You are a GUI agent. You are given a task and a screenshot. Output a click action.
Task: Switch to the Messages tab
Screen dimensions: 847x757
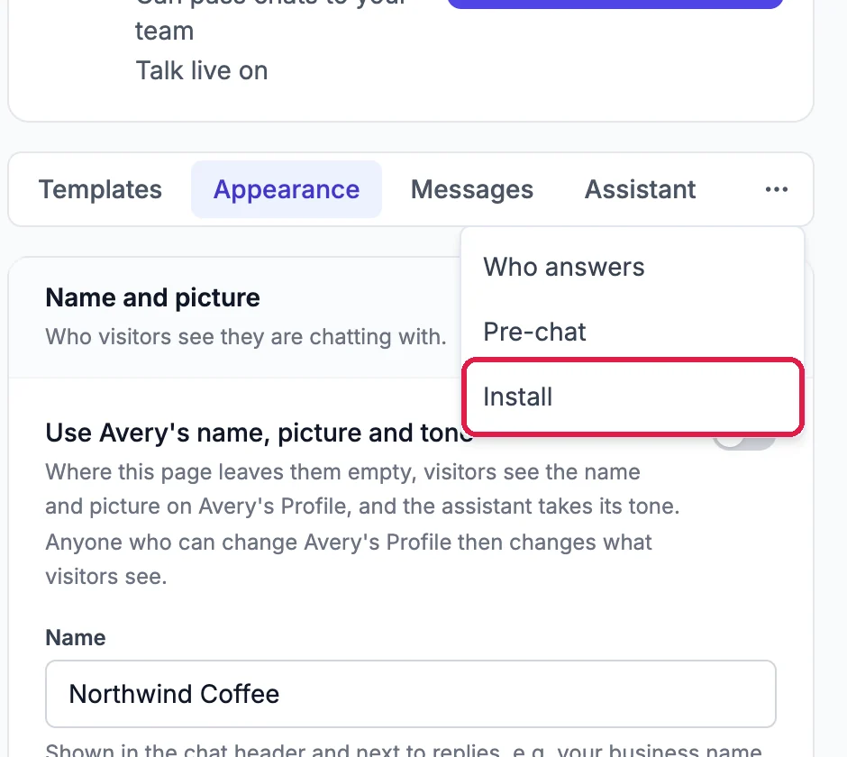click(471, 189)
